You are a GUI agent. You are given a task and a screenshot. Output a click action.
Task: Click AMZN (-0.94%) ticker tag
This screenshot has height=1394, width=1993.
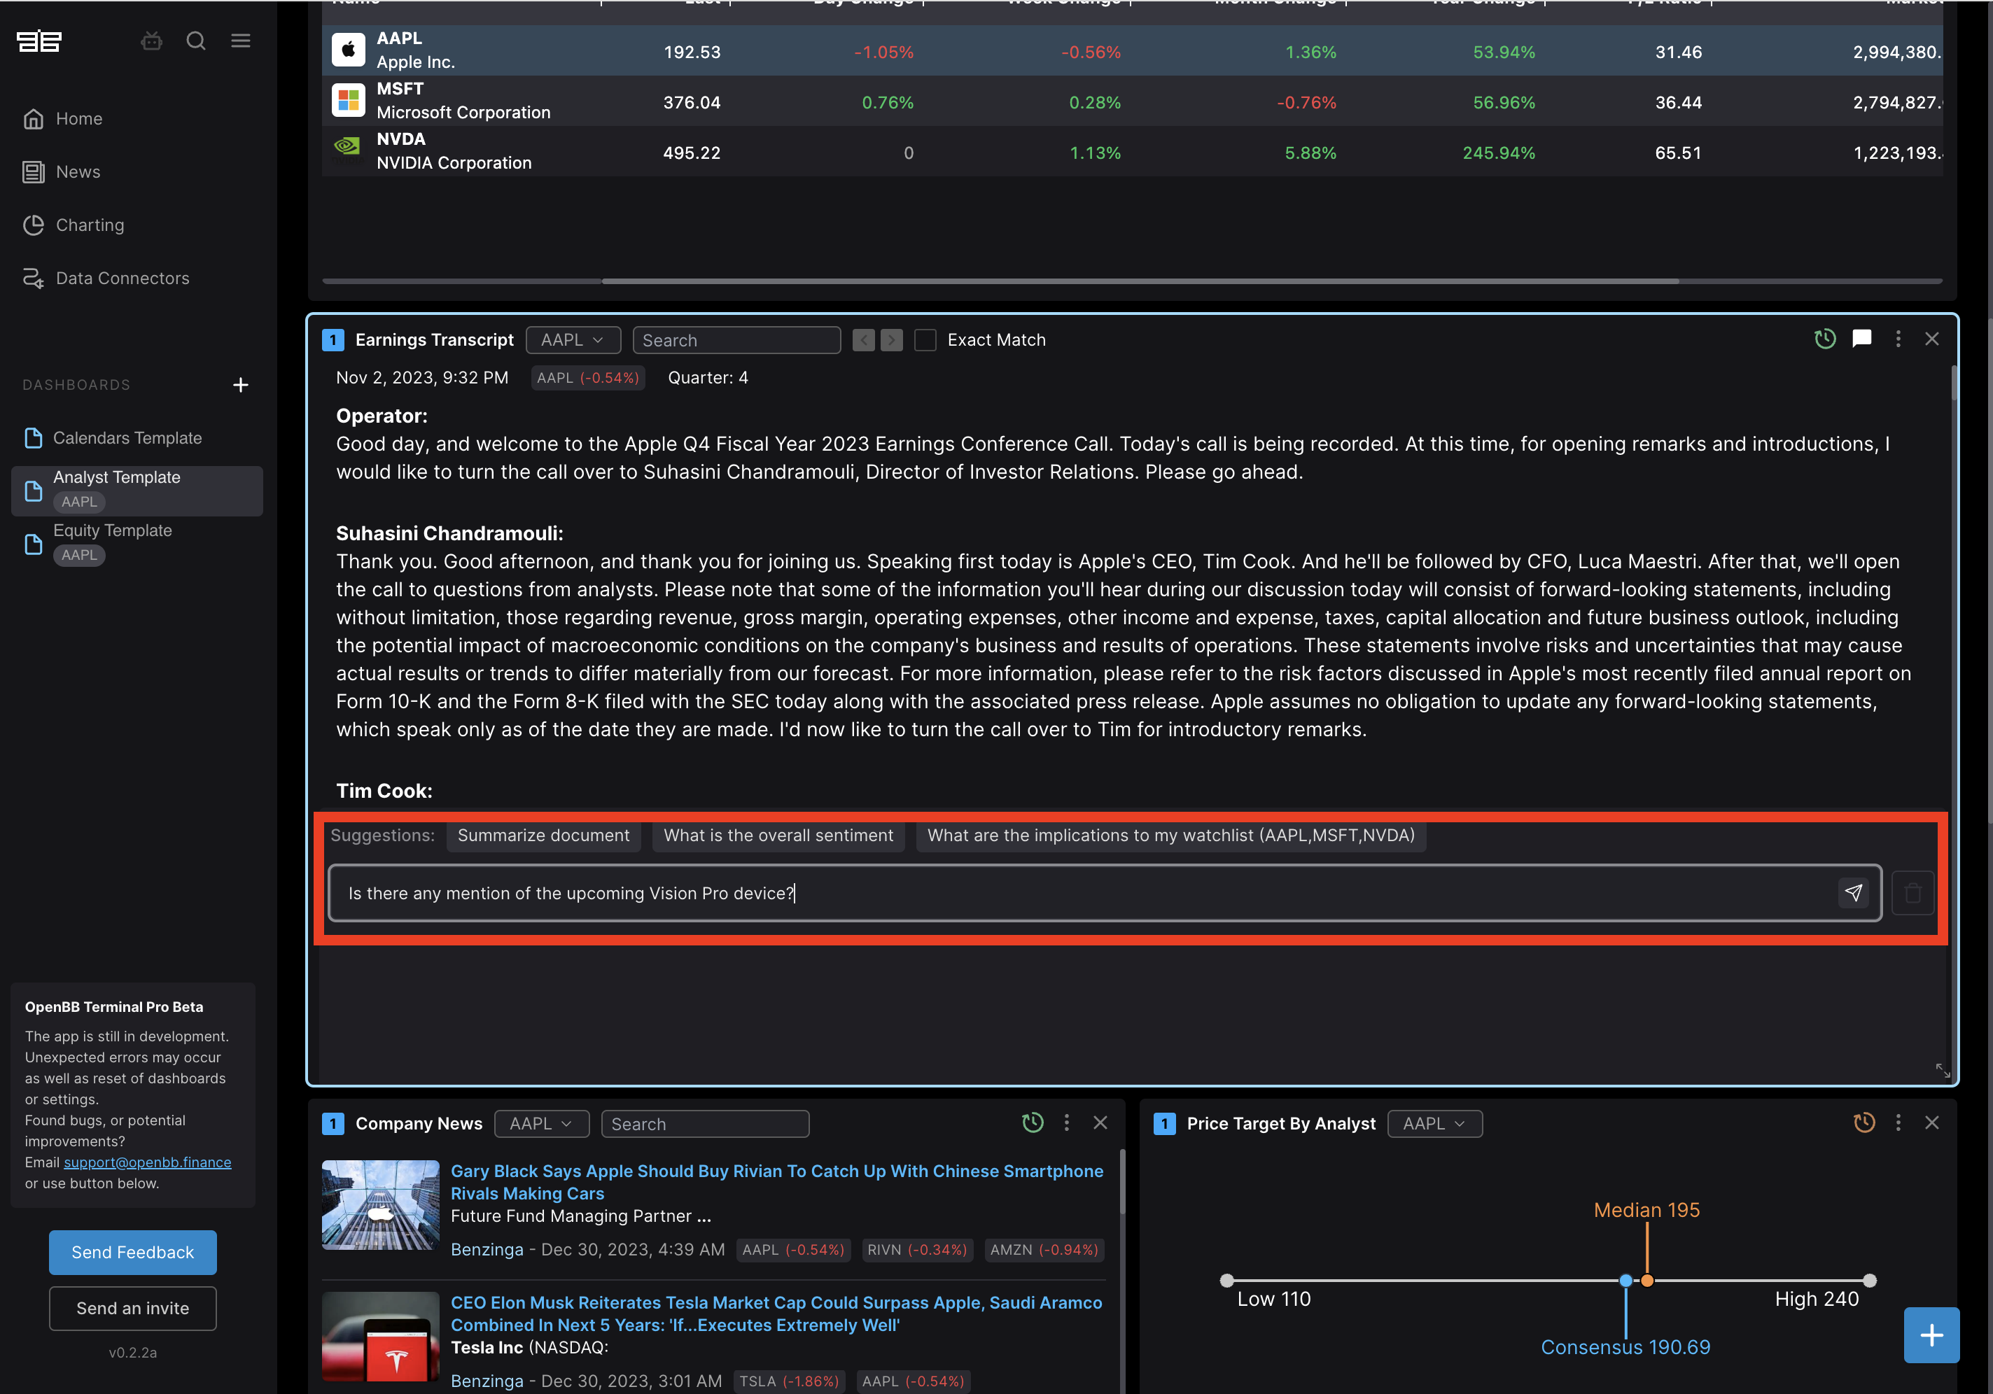click(x=1043, y=1250)
